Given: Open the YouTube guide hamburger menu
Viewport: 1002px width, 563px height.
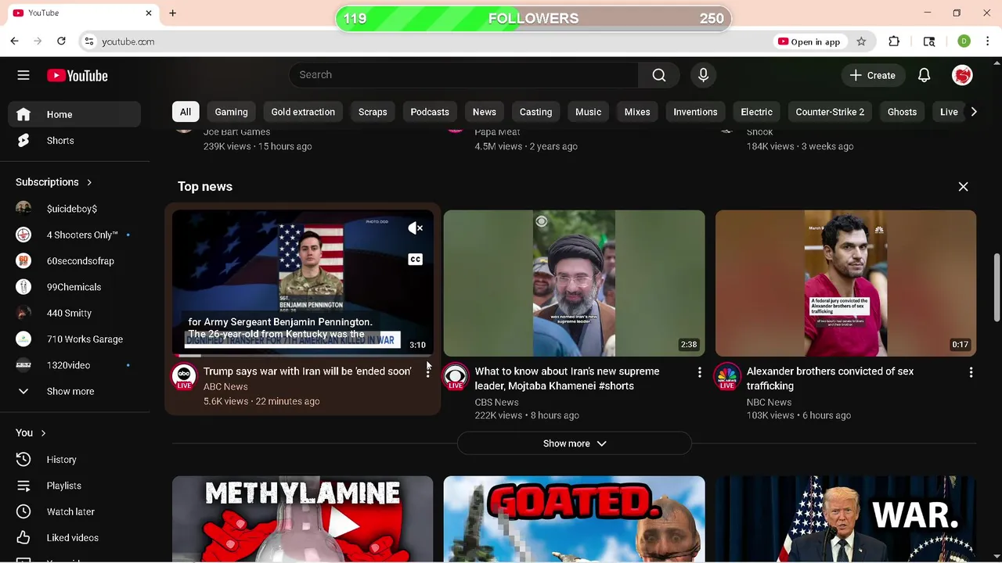Looking at the screenshot, I should click(x=23, y=75).
